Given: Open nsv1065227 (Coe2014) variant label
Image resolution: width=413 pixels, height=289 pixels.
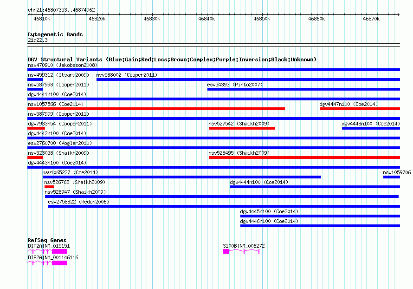Looking at the screenshot, I should click(70, 172).
